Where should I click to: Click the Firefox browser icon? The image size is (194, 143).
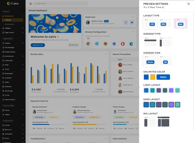coord(105,44)
